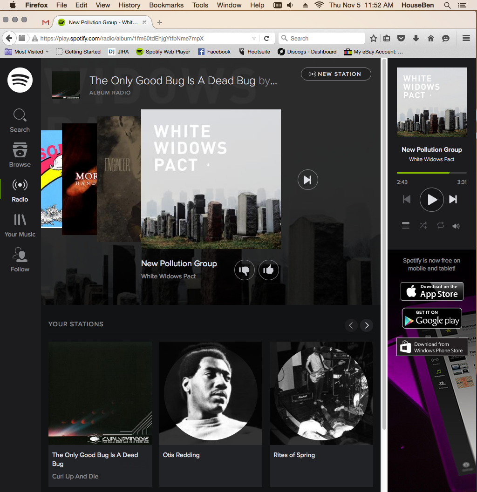
Task: Give the current track a thumbs up
Action: click(269, 270)
